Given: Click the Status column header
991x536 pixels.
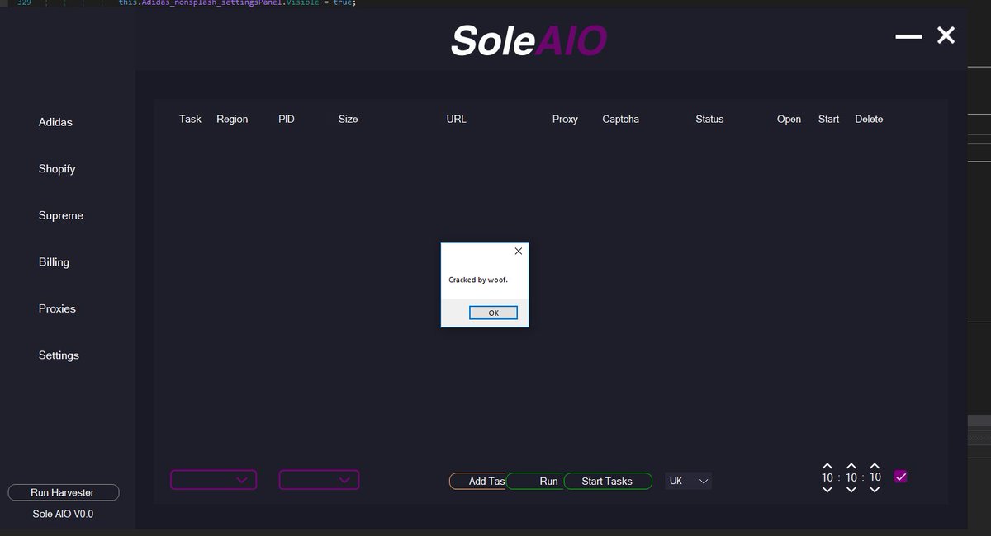Looking at the screenshot, I should 709,120.
